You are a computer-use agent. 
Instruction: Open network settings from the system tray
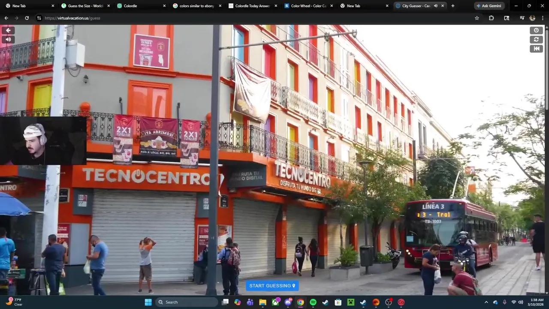click(x=513, y=302)
